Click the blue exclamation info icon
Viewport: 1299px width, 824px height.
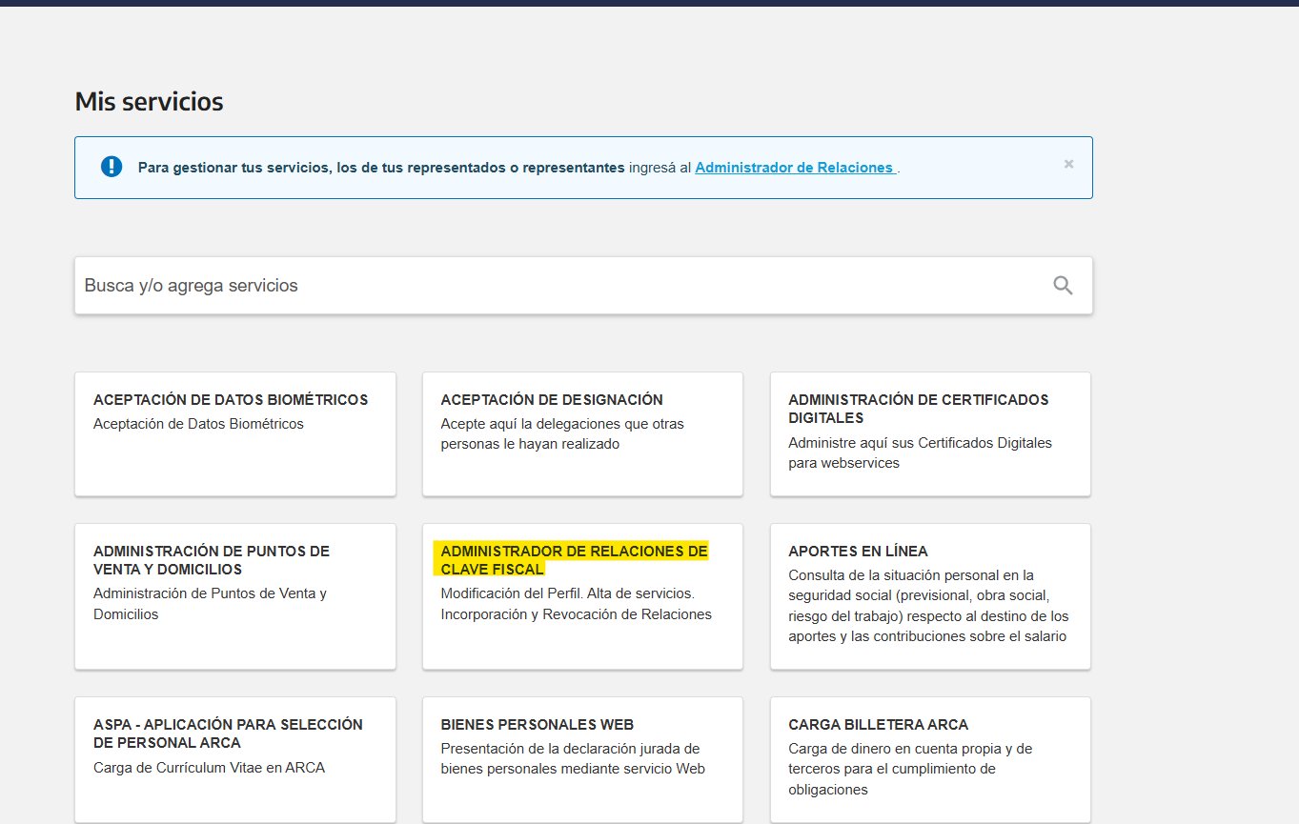[x=112, y=167]
